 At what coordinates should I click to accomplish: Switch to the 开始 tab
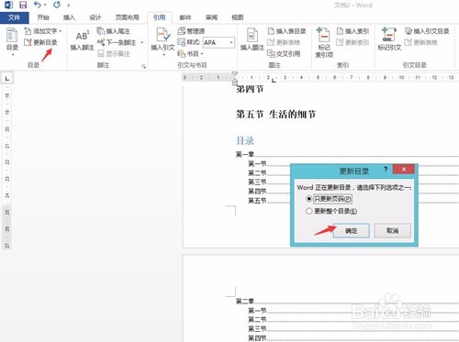43,17
